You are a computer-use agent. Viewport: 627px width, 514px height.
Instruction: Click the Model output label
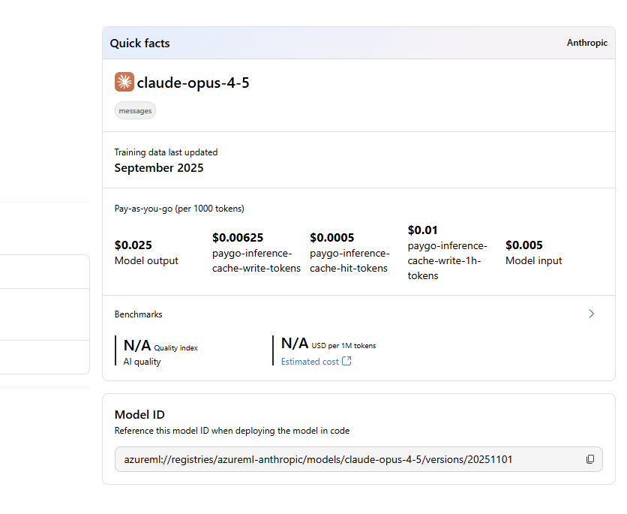146,261
